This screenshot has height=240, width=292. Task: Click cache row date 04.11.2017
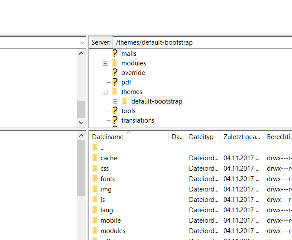point(242,158)
